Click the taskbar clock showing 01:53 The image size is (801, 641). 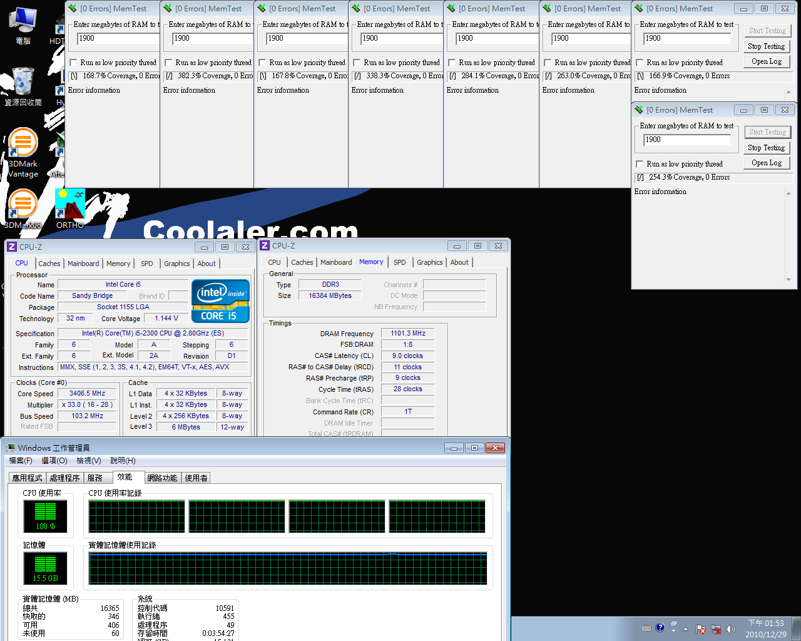[766, 628]
